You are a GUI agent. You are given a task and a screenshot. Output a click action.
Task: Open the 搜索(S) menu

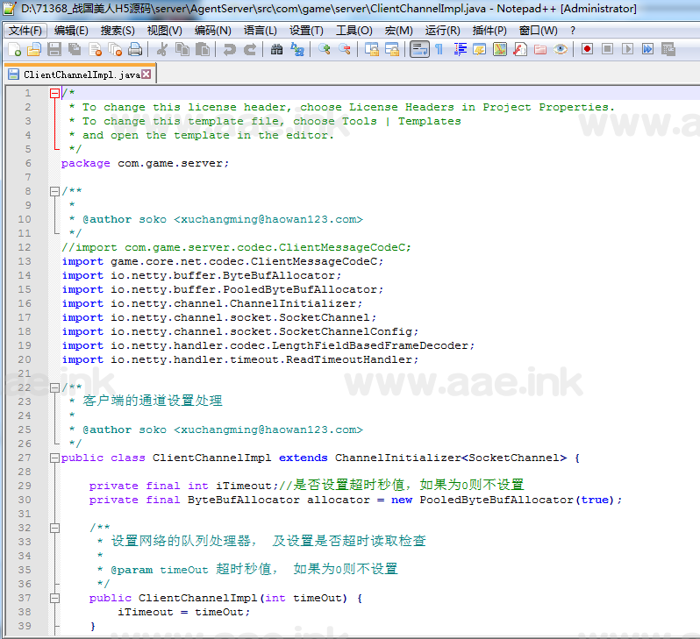tap(118, 30)
